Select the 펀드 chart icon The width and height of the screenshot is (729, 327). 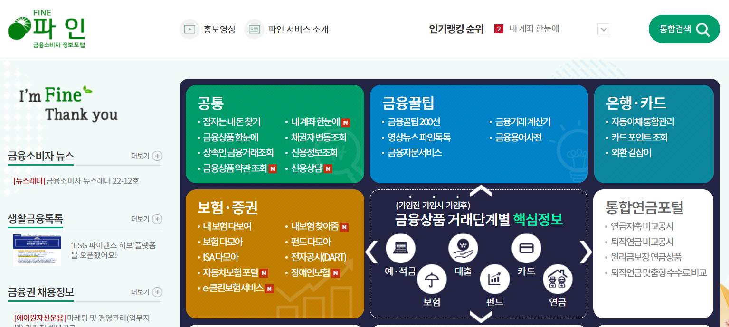[x=495, y=279]
